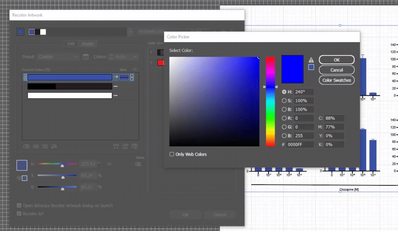Open Color Swatches in the Color Picker

tap(337, 80)
